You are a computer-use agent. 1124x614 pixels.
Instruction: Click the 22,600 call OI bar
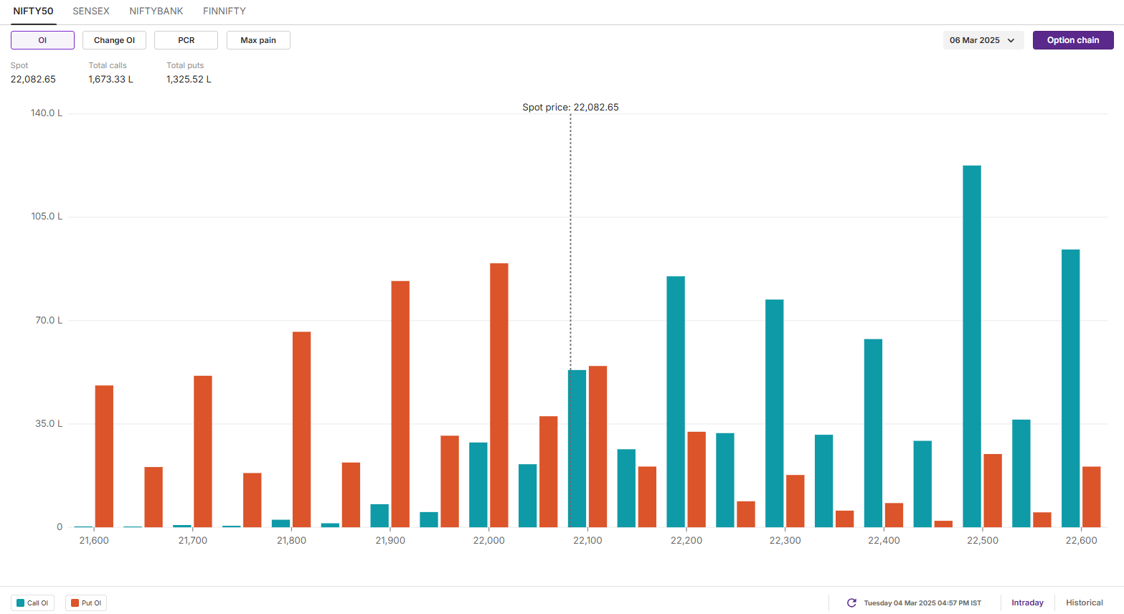(x=1070, y=388)
